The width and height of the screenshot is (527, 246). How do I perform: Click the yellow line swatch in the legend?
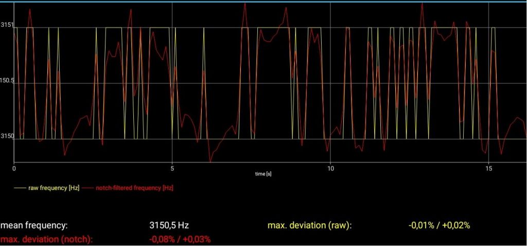pyautogui.click(x=21, y=188)
